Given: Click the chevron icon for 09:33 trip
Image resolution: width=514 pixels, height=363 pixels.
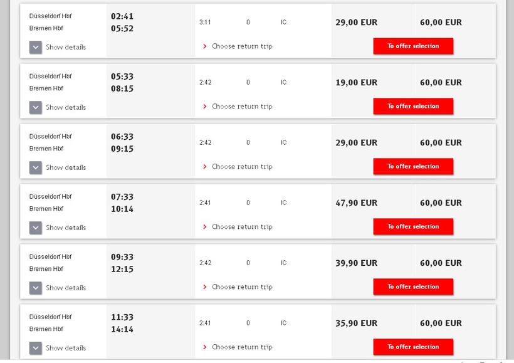Looking at the screenshot, I should (x=36, y=288).
